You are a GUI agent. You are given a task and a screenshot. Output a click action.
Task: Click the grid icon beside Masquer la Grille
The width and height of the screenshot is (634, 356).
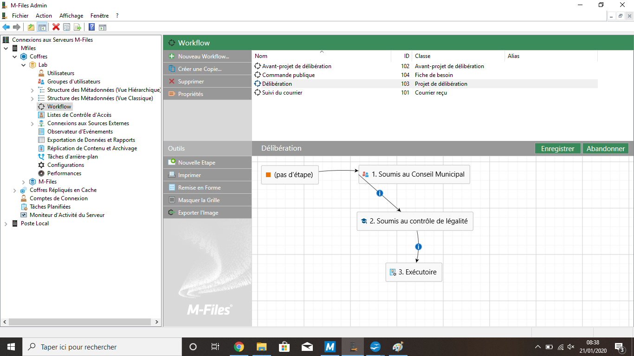(x=172, y=200)
